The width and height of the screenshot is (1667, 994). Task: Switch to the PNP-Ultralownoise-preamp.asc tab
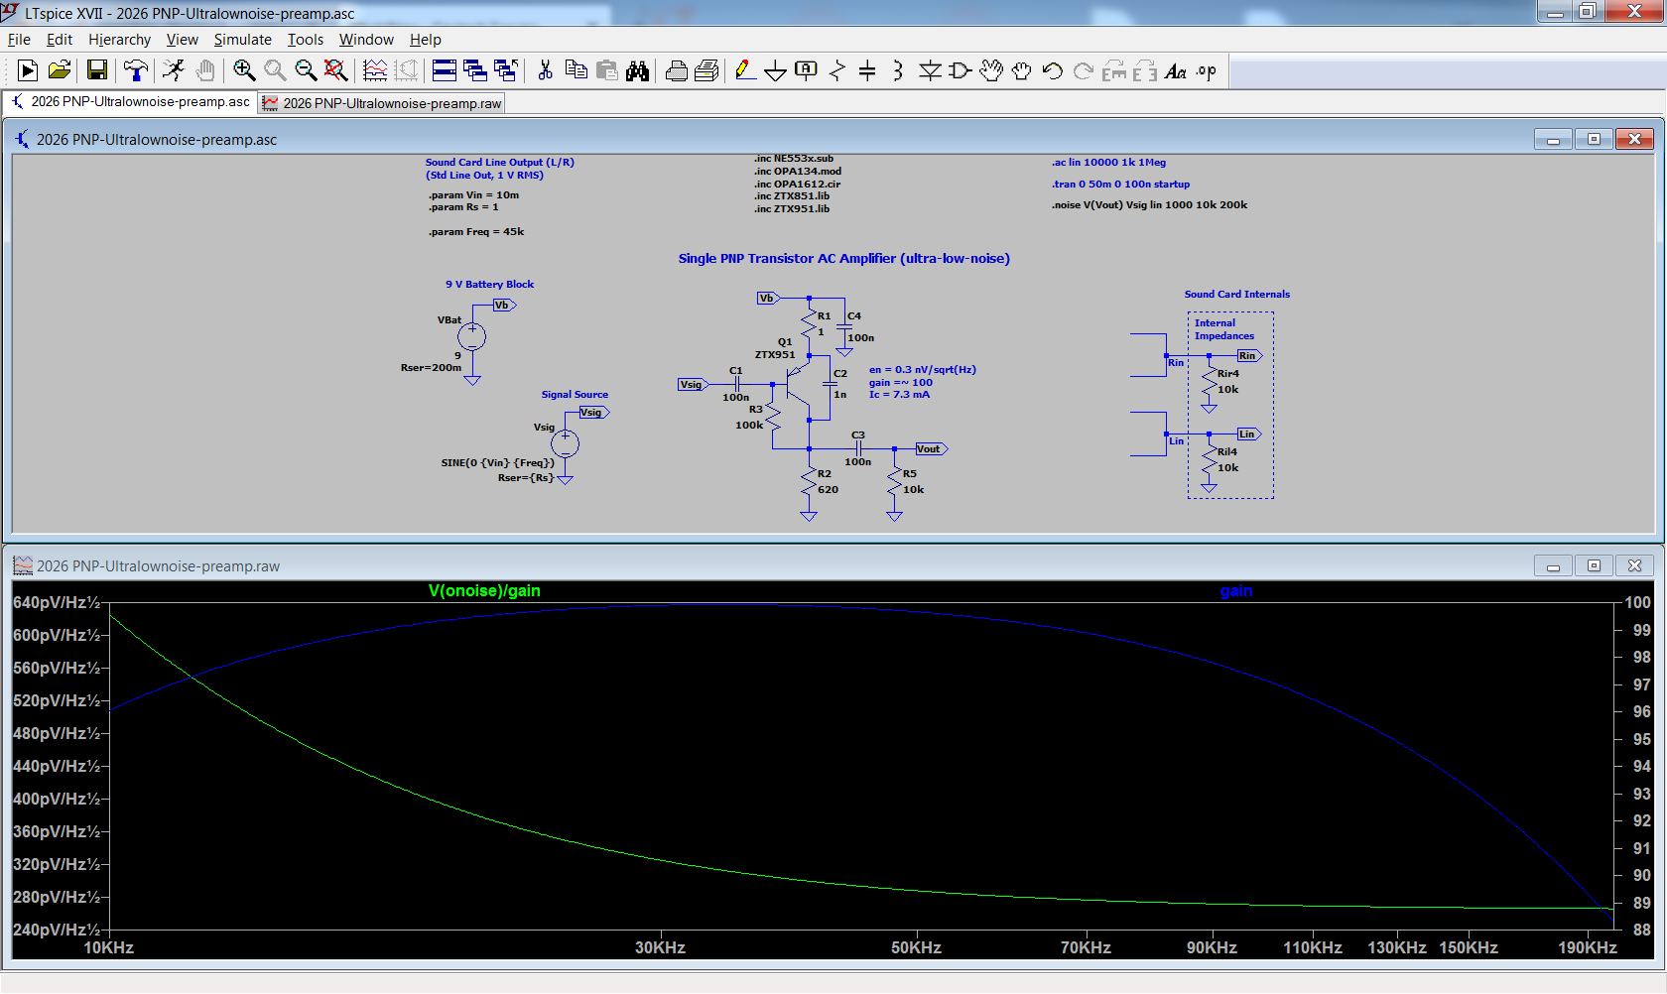click(x=130, y=102)
